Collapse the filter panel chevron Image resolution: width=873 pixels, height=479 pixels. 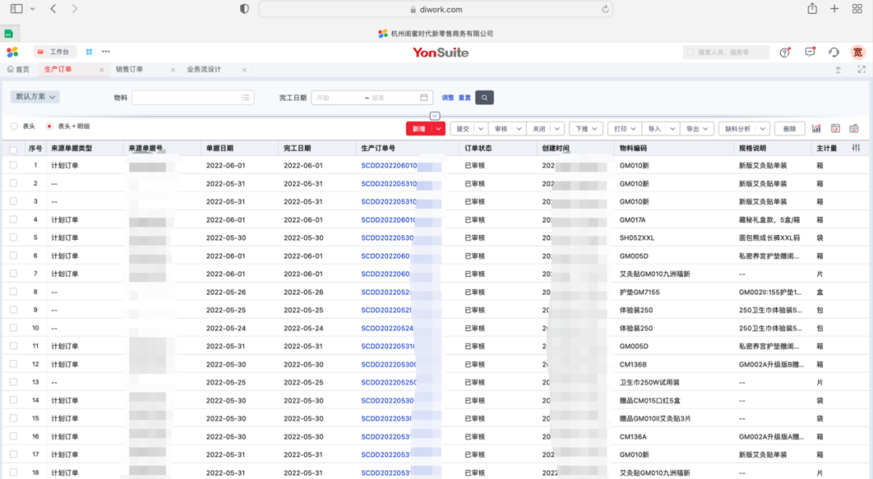(435, 116)
